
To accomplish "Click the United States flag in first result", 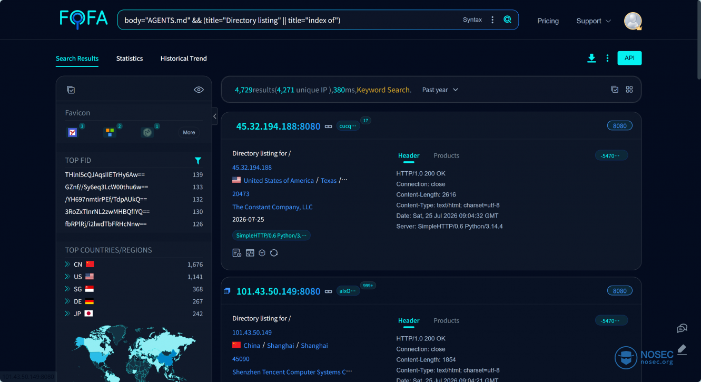I will [x=236, y=180].
